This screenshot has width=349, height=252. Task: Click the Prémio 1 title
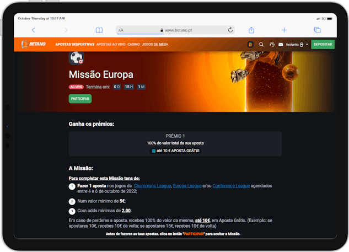pyautogui.click(x=175, y=136)
